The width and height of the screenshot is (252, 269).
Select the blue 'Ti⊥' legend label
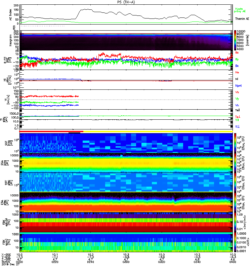pyautogui.click(x=237, y=127)
